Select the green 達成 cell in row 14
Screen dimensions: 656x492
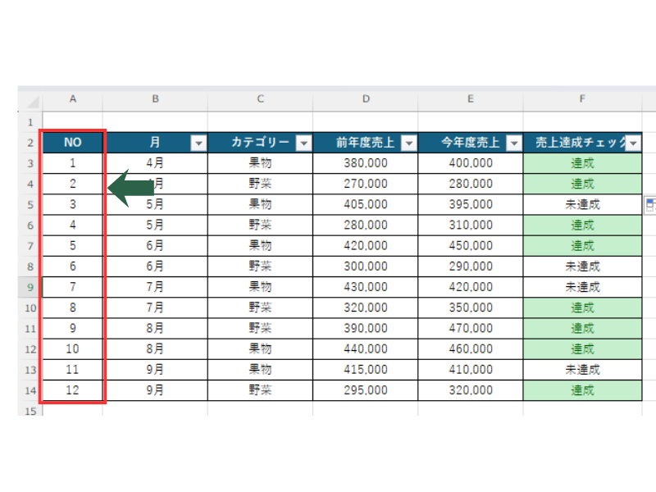click(582, 390)
